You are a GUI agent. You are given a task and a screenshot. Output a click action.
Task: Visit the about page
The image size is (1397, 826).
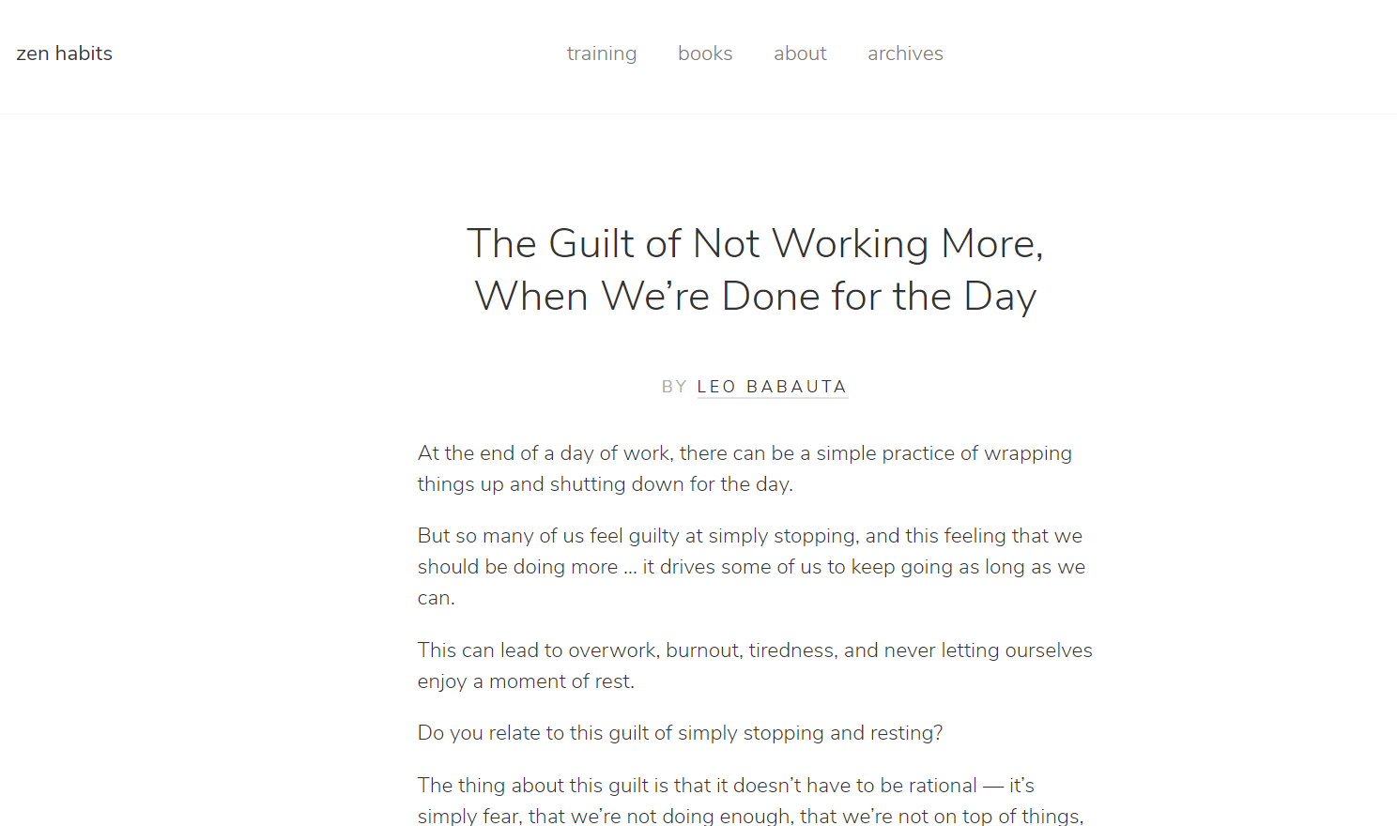tap(800, 54)
